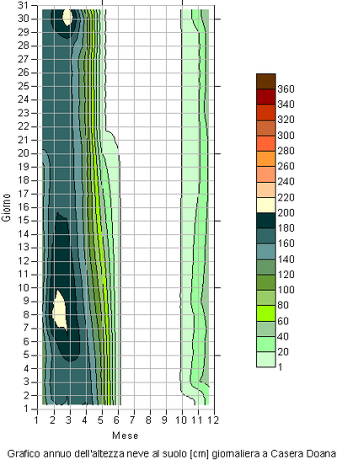Click y-axis tick label 15
Screen dimensions: 337x460
[24, 221]
